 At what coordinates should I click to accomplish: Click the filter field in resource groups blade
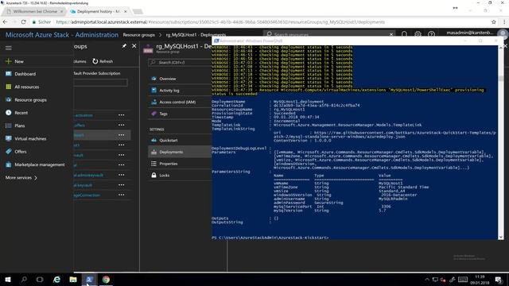tap(100, 83)
